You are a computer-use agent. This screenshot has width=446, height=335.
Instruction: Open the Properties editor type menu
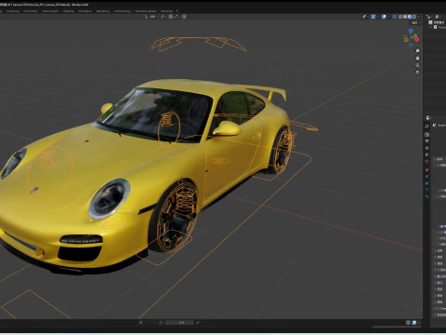click(429, 118)
